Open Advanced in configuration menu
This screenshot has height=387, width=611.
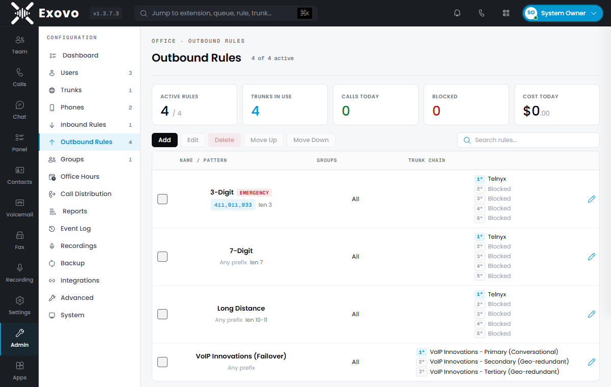pyautogui.click(x=89, y=298)
